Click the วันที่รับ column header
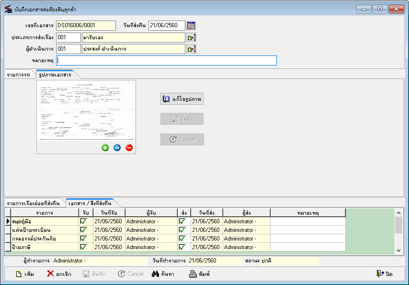Viewport: 409px width, 285px height. [109, 213]
